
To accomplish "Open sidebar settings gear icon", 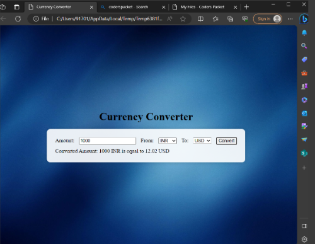I will pos(304,239).
